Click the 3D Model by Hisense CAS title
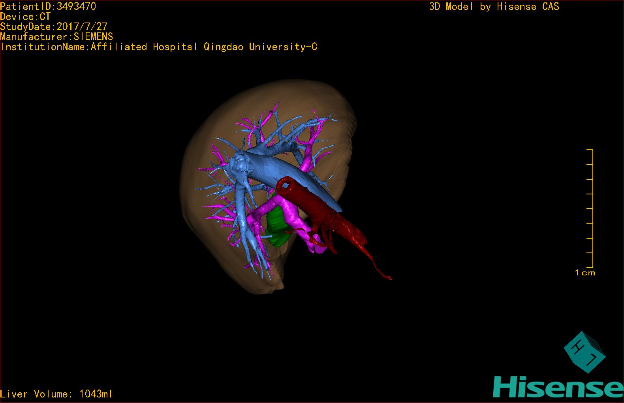The image size is (624, 403). tap(494, 6)
